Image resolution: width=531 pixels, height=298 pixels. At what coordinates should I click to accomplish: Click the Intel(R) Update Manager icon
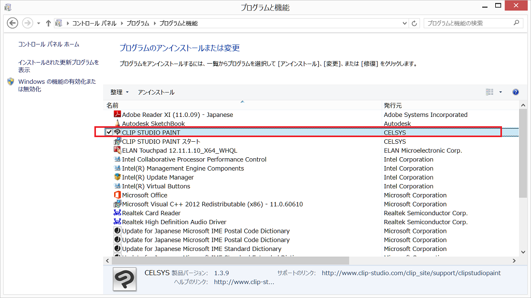117,177
